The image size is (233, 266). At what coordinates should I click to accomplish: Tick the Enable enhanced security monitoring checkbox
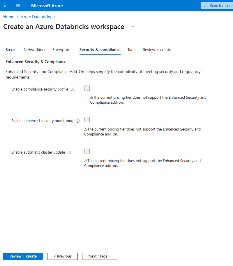(87, 120)
